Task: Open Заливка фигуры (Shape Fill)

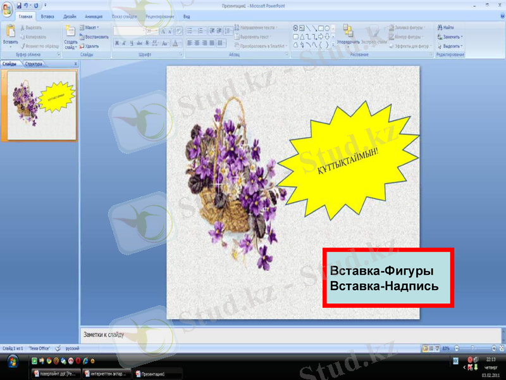Action: coord(408,28)
